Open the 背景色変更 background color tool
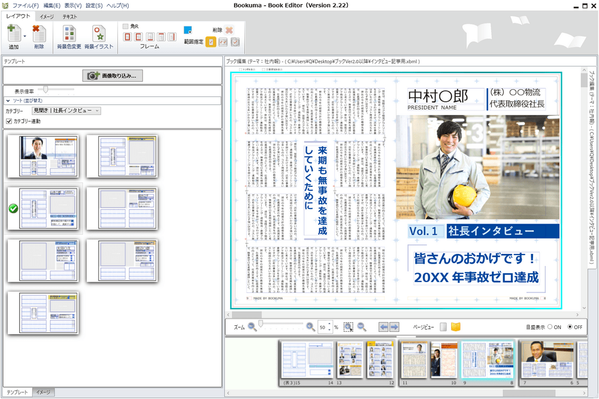The height and width of the screenshot is (399, 599). (x=69, y=35)
